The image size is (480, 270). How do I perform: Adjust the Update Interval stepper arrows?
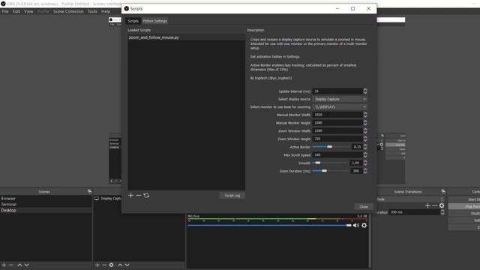365,91
